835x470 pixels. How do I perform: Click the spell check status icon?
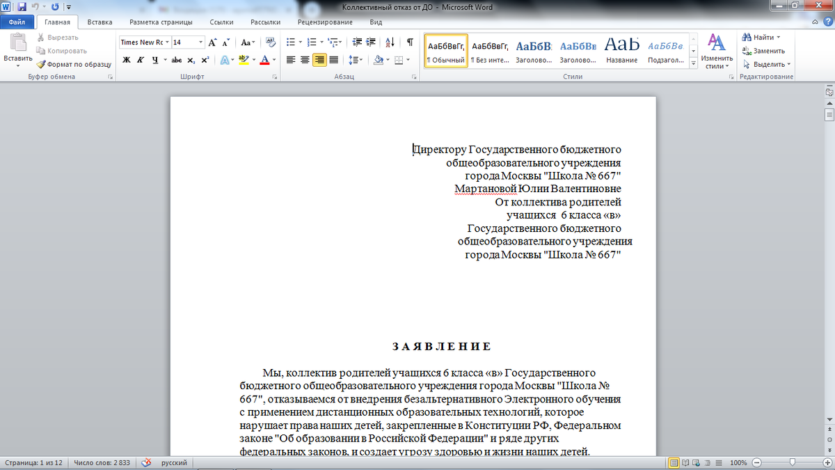click(x=147, y=462)
